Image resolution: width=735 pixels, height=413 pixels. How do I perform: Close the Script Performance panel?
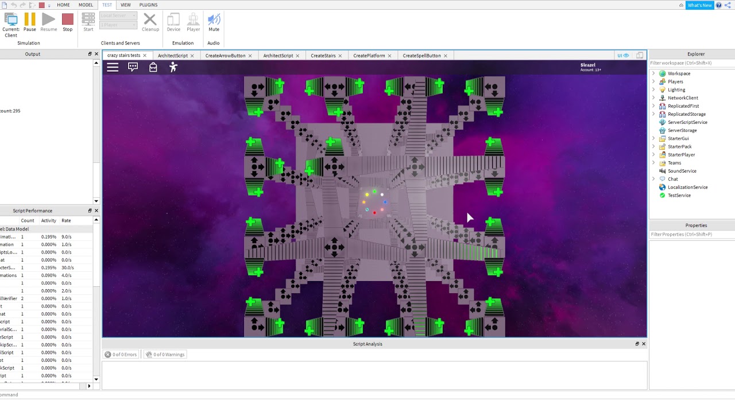click(96, 211)
